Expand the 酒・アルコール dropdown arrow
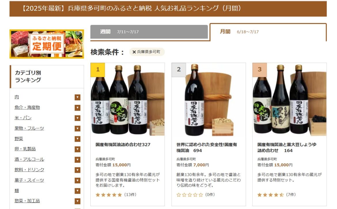Viewport: 337px width, 209px height. [x=77, y=160]
